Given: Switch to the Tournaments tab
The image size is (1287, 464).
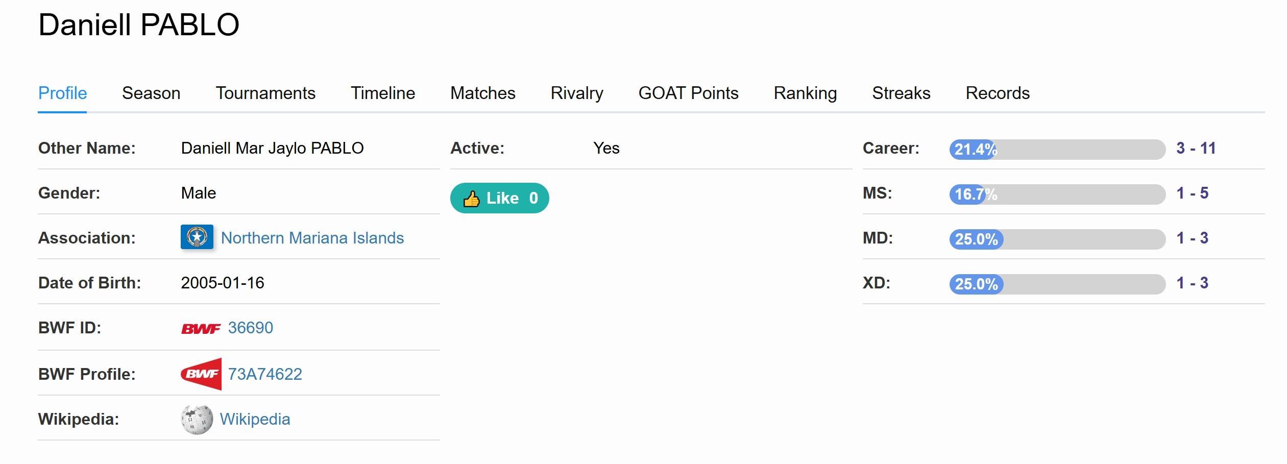Looking at the screenshot, I should 265,93.
